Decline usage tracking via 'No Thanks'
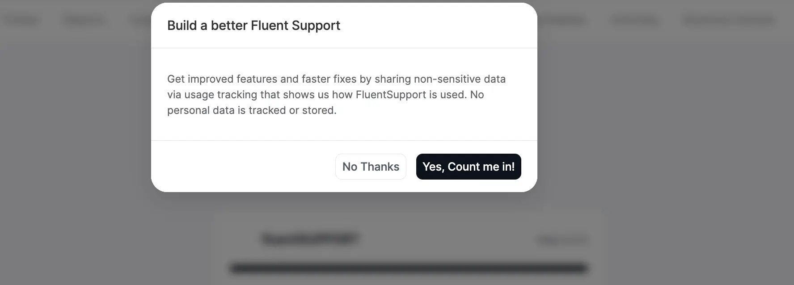The width and height of the screenshot is (794, 285). coord(370,166)
